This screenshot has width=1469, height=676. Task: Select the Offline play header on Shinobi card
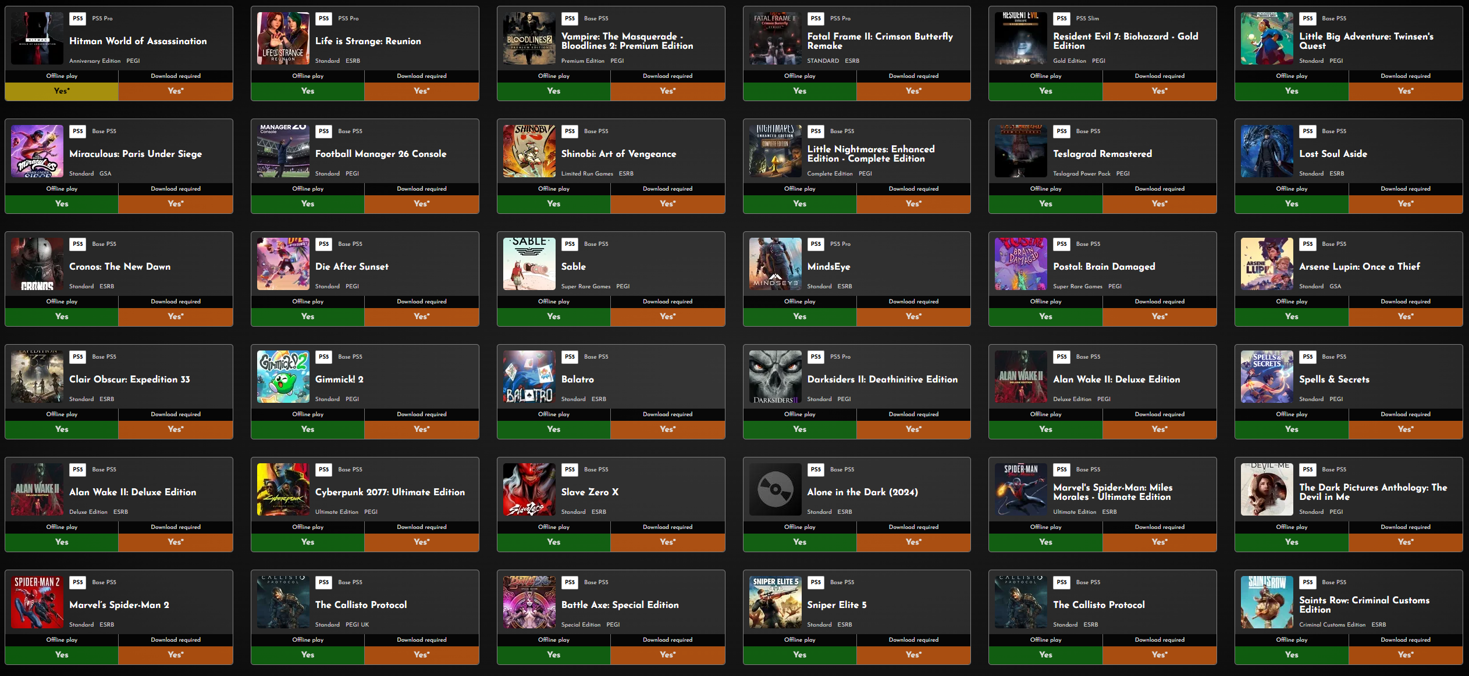(x=554, y=189)
